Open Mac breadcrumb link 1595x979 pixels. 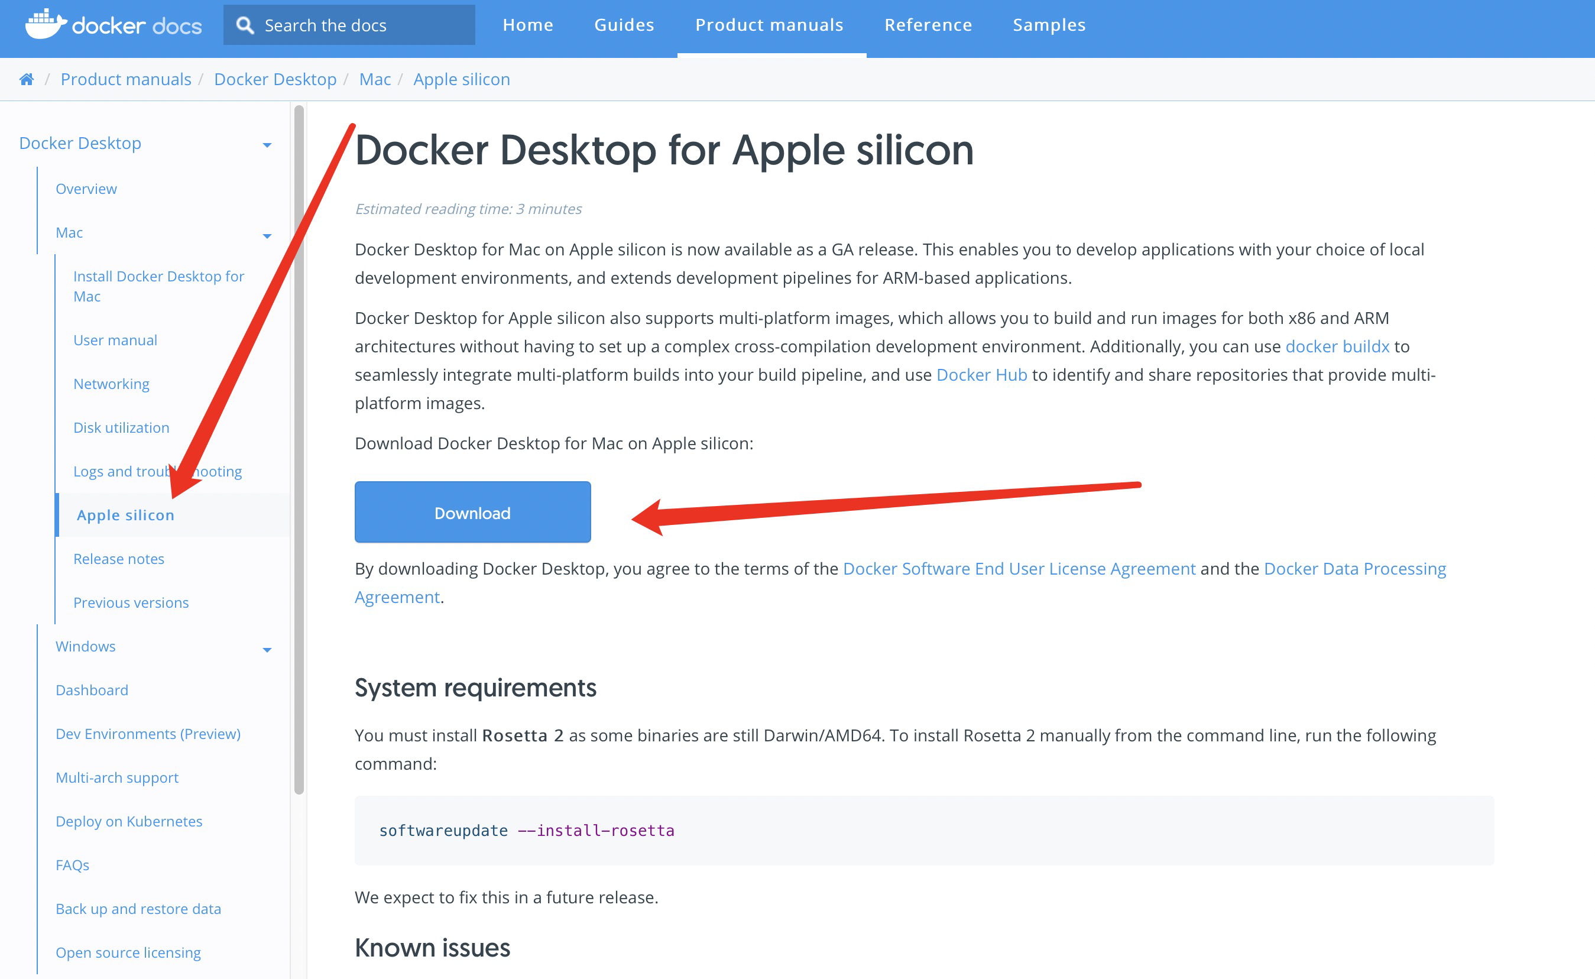(375, 79)
